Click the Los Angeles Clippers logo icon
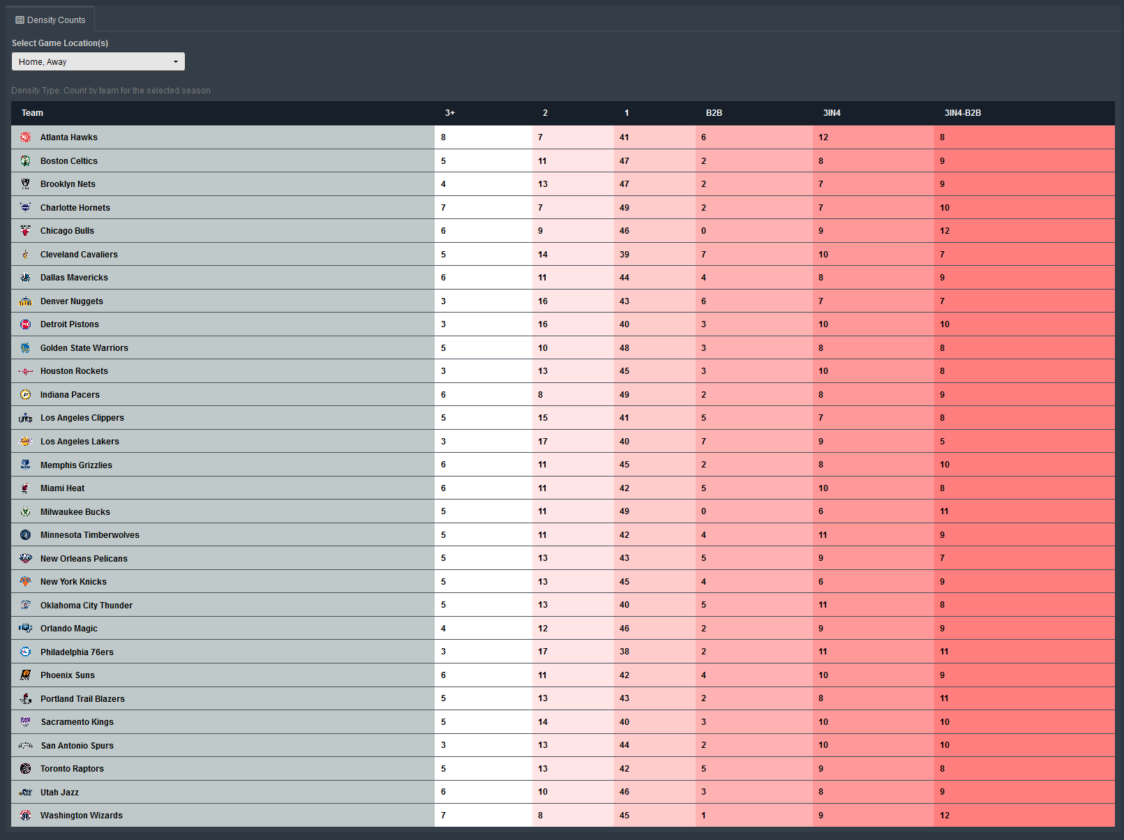 pyautogui.click(x=26, y=418)
